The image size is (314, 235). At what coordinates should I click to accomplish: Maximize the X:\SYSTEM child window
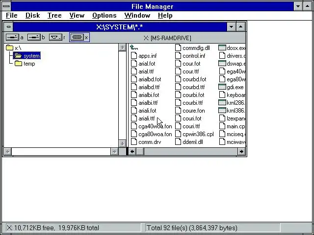[241, 27]
